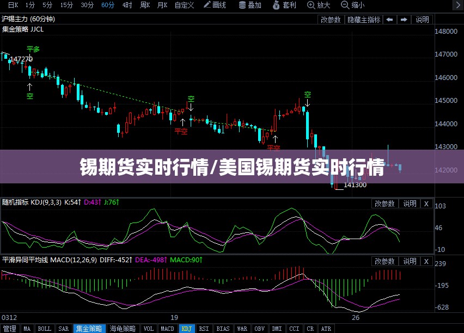Click the 管理 indicator management button
The image size is (464, 333).
click(x=10, y=329)
